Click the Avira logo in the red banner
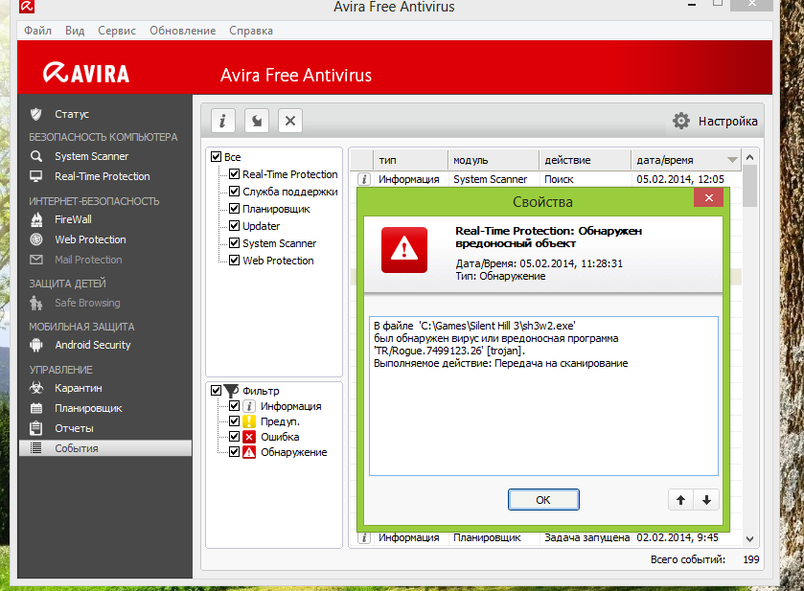The image size is (804, 591). pos(86,73)
